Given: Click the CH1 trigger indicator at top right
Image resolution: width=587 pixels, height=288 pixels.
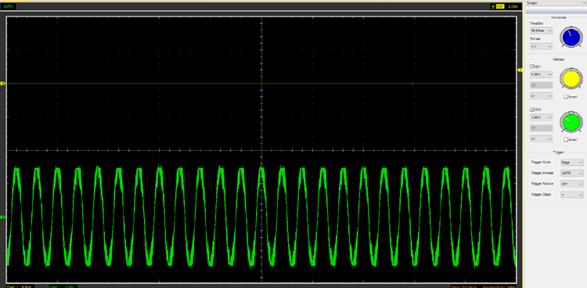Looking at the screenshot, I should (499, 7).
